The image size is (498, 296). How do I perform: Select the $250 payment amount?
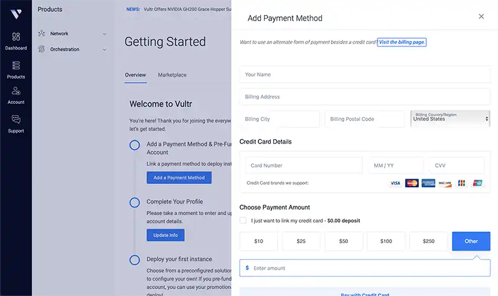pyautogui.click(x=428, y=241)
